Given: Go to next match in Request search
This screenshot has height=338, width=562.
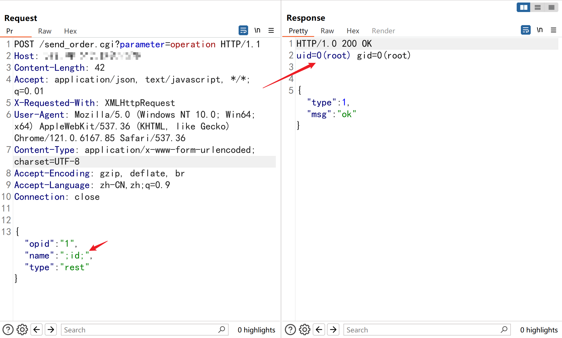Looking at the screenshot, I should pos(51,330).
